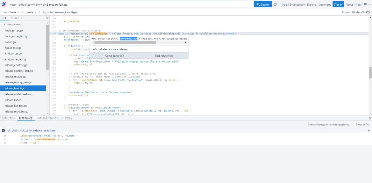Click the code view vertical scrollbar thumb
Screen dimensions: 372x183
coord(370,73)
